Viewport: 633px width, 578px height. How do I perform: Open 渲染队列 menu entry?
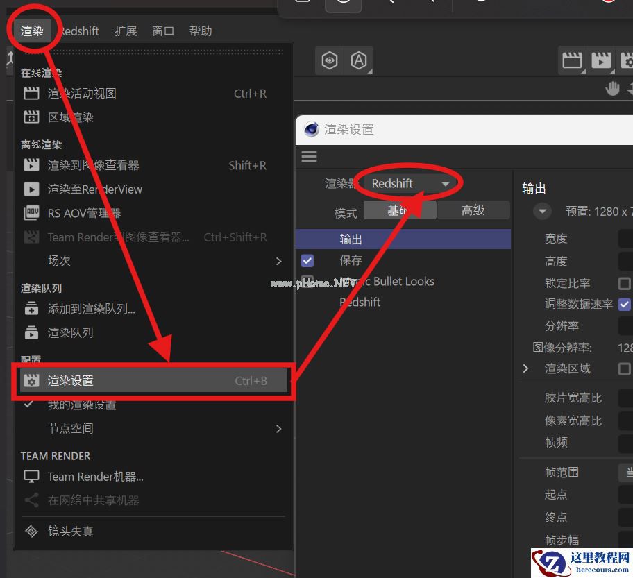(153, 332)
